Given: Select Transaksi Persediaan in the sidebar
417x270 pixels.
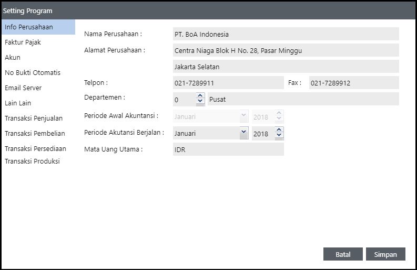Looking at the screenshot, I should [36, 148].
